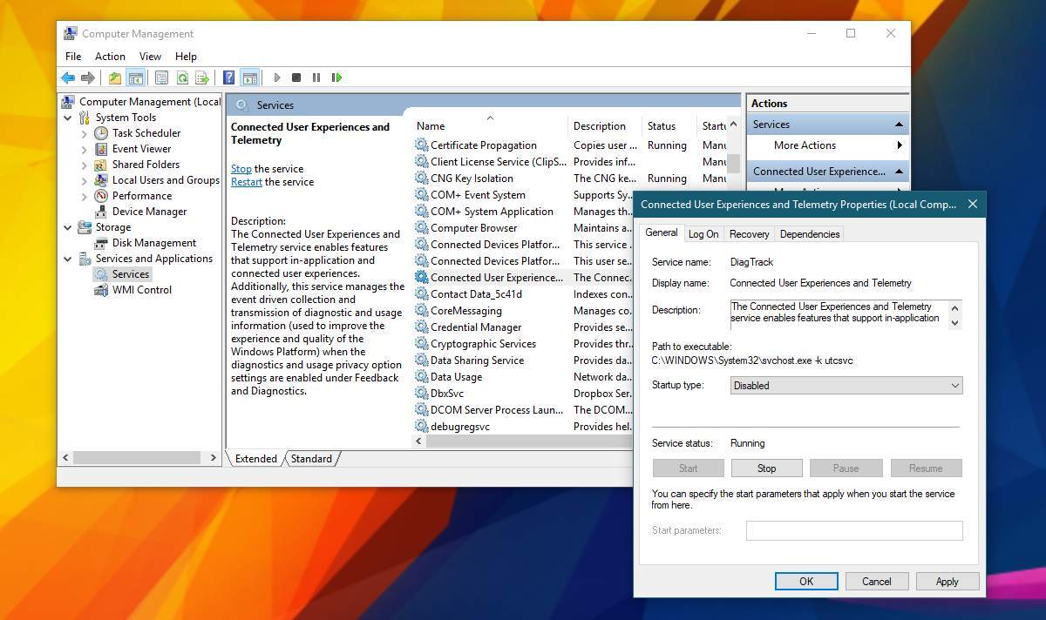Switch to the Extended view tab

click(x=256, y=459)
